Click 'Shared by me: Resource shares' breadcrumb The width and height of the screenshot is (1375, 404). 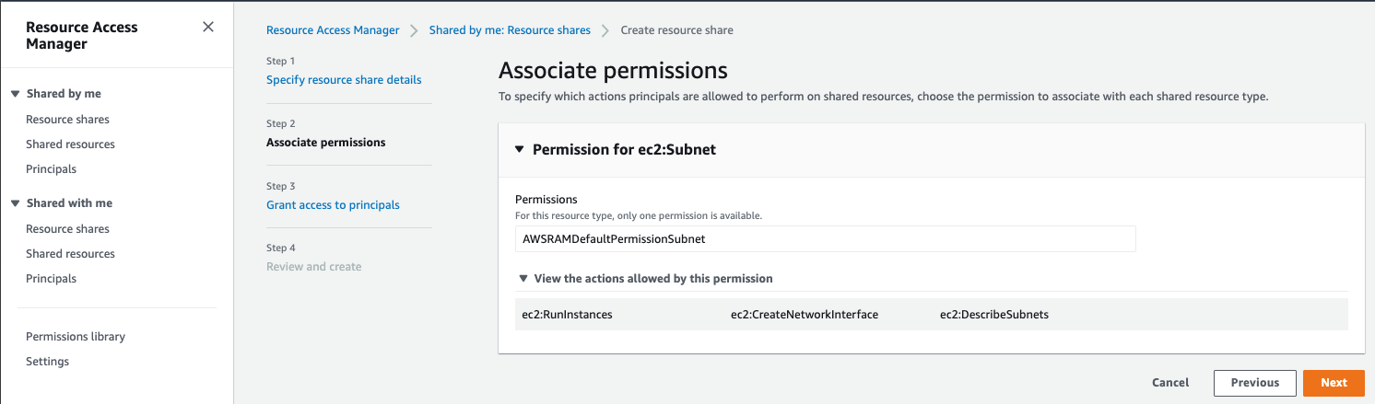[x=510, y=30]
